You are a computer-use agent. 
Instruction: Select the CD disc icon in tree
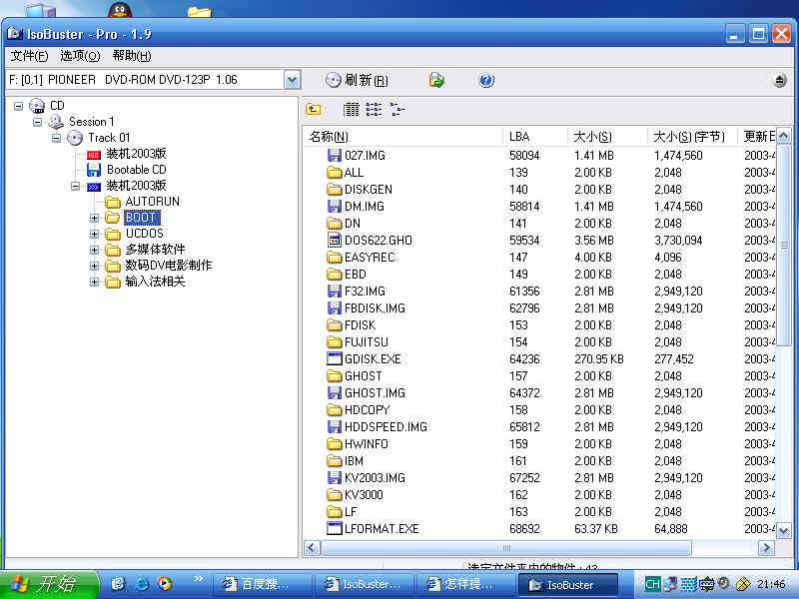pos(37,106)
